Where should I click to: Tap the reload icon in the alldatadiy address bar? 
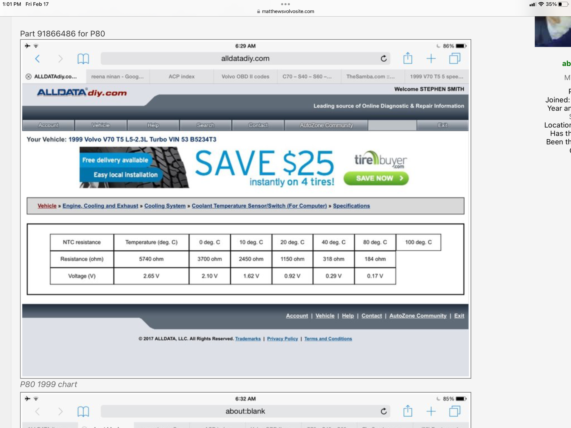383,59
